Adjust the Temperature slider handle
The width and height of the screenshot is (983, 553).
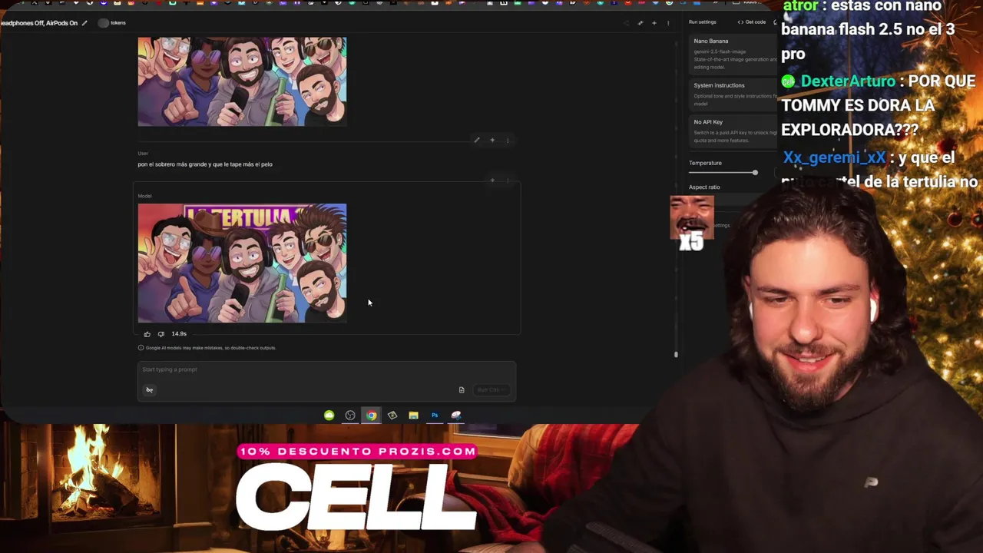[x=755, y=172]
